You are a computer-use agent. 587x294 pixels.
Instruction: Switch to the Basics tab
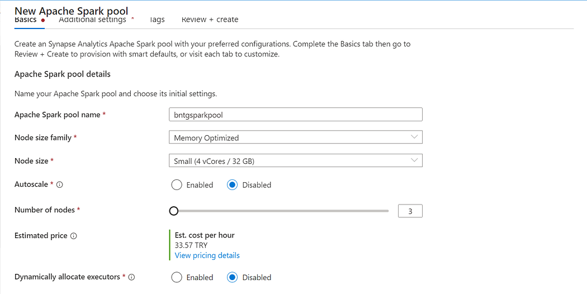[x=26, y=20]
